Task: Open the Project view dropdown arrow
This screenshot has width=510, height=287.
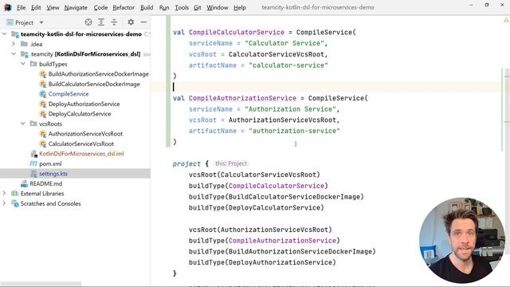Action: 41,22
